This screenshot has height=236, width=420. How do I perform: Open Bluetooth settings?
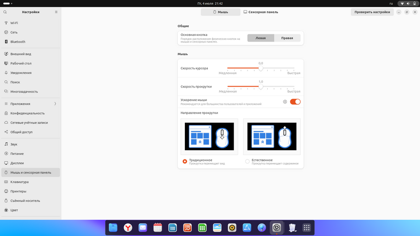click(31, 42)
